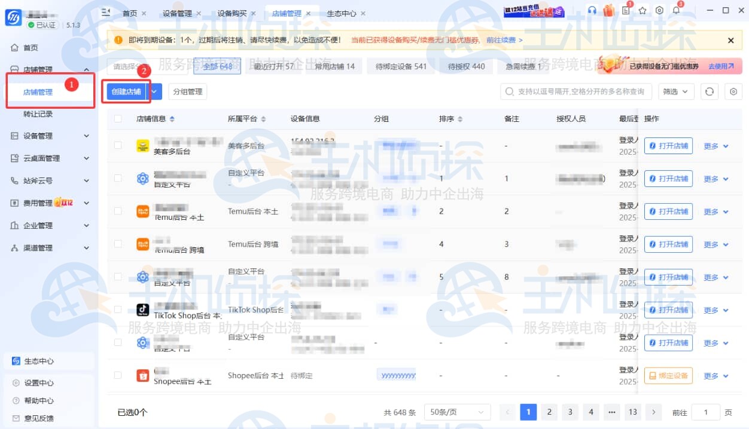Check the Temu后台 本土 store row checkbox
The width and height of the screenshot is (749, 429).
point(117,211)
